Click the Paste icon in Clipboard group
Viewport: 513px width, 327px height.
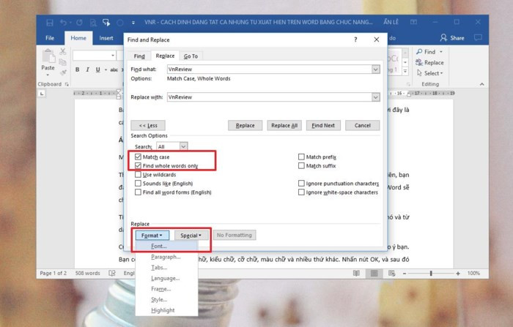click(x=48, y=59)
